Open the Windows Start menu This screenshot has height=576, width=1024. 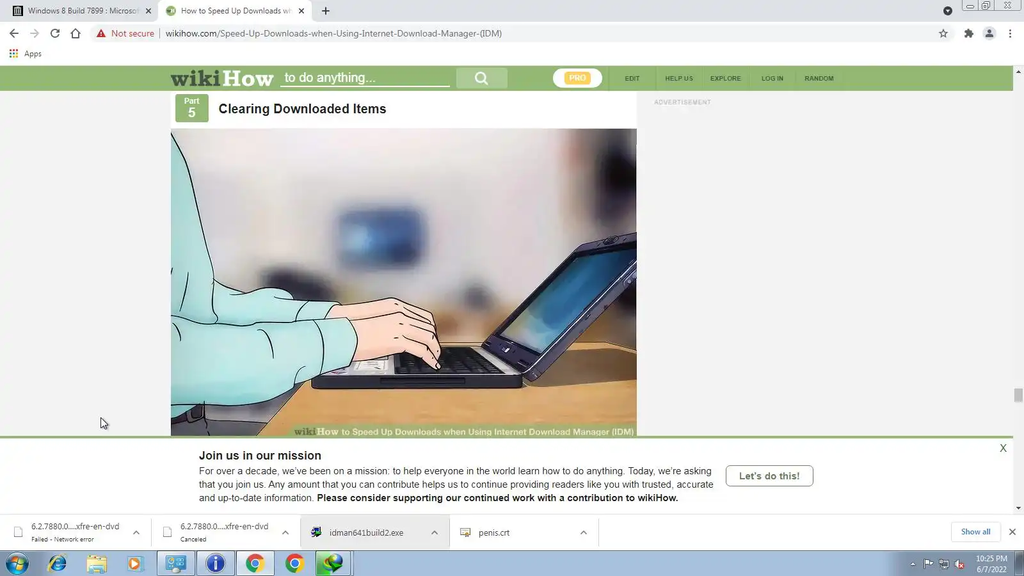coord(17,564)
